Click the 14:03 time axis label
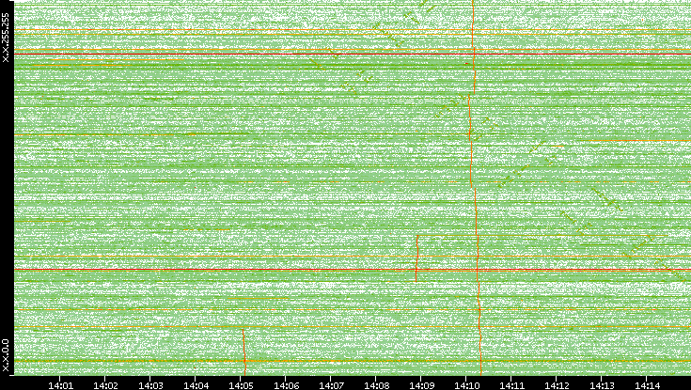 pyautogui.click(x=150, y=386)
